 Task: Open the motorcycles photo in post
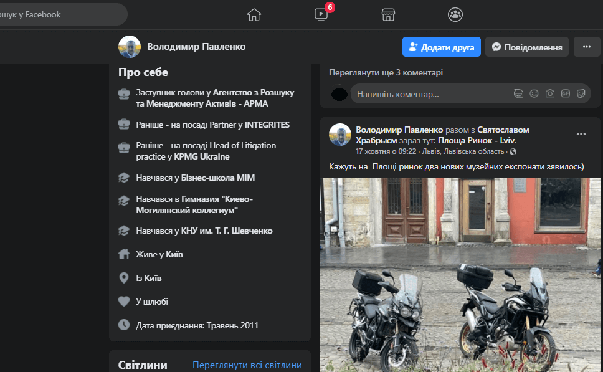460,275
